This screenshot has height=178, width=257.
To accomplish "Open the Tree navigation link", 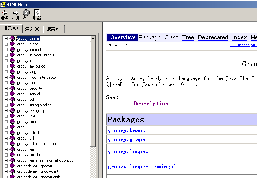I will point(188,37).
